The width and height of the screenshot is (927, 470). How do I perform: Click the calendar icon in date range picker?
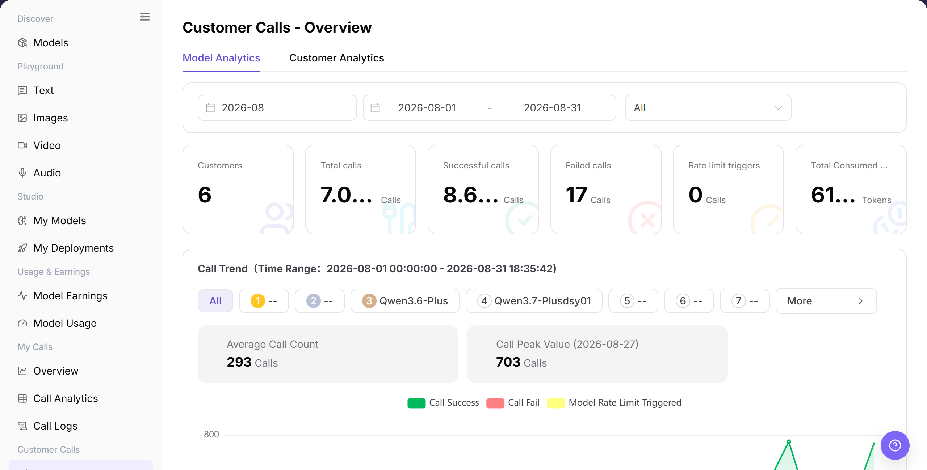(375, 108)
